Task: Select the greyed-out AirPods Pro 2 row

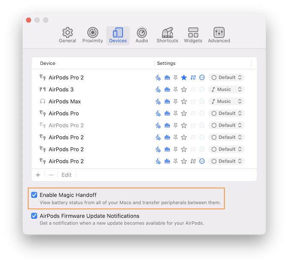Action: click(x=144, y=126)
